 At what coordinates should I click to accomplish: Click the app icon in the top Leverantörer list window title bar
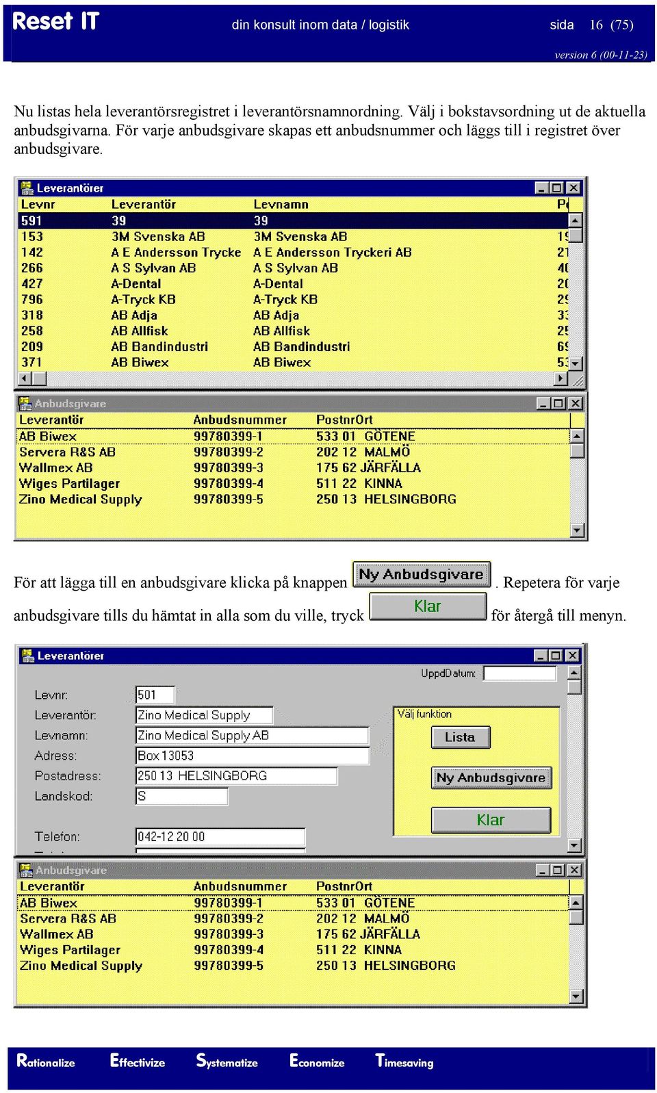tap(27, 188)
